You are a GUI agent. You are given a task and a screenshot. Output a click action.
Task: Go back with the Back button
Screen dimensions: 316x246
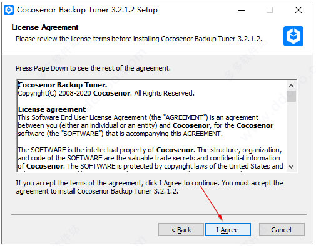pyautogui.click(x=181, y=230)
